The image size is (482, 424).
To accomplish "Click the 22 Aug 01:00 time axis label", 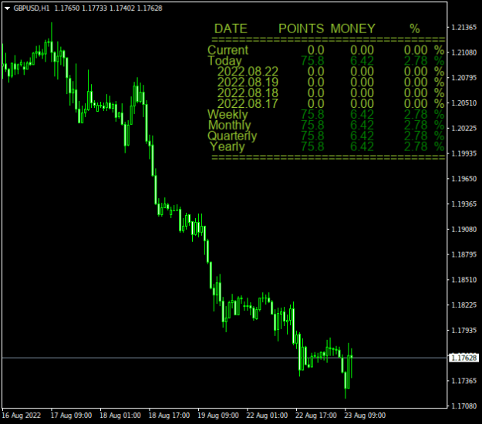I will pyautogui.click(x=267, y=416).
